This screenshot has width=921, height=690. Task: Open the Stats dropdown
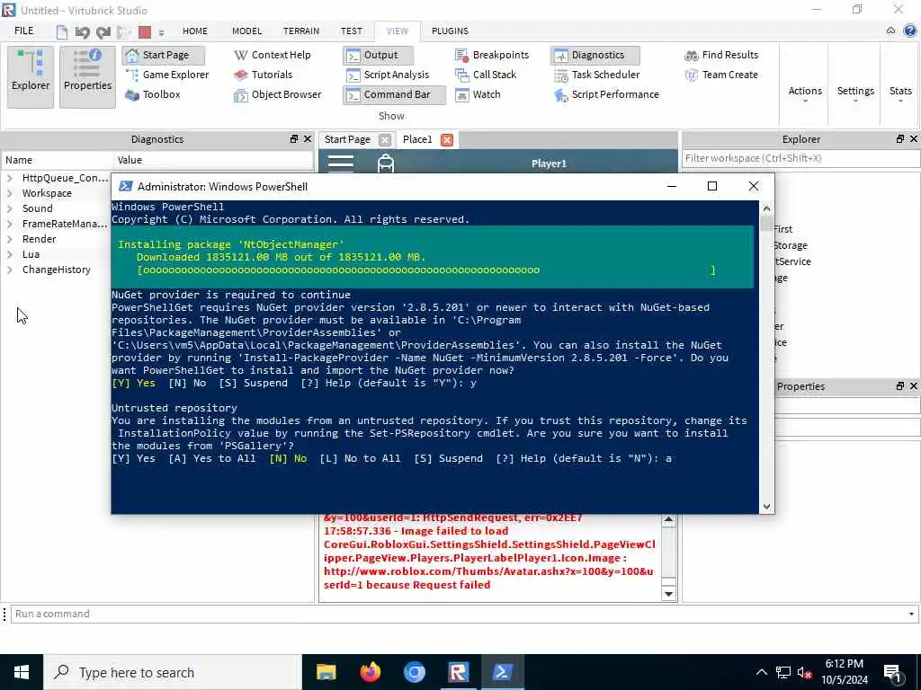[899, 93]
